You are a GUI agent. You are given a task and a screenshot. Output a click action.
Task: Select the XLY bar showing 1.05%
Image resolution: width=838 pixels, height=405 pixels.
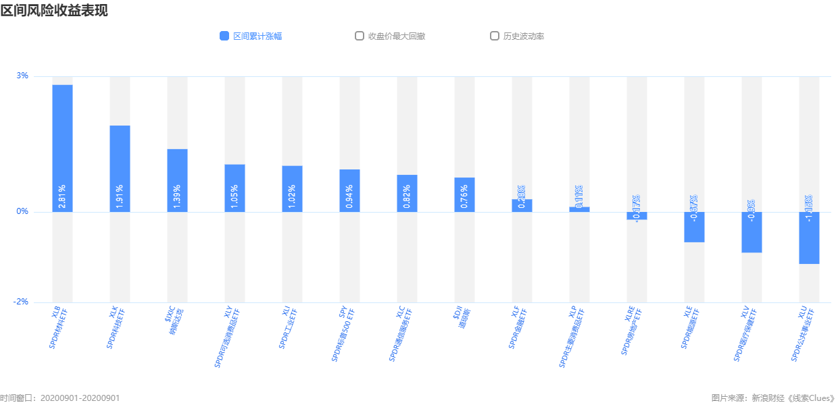point(235,188)
